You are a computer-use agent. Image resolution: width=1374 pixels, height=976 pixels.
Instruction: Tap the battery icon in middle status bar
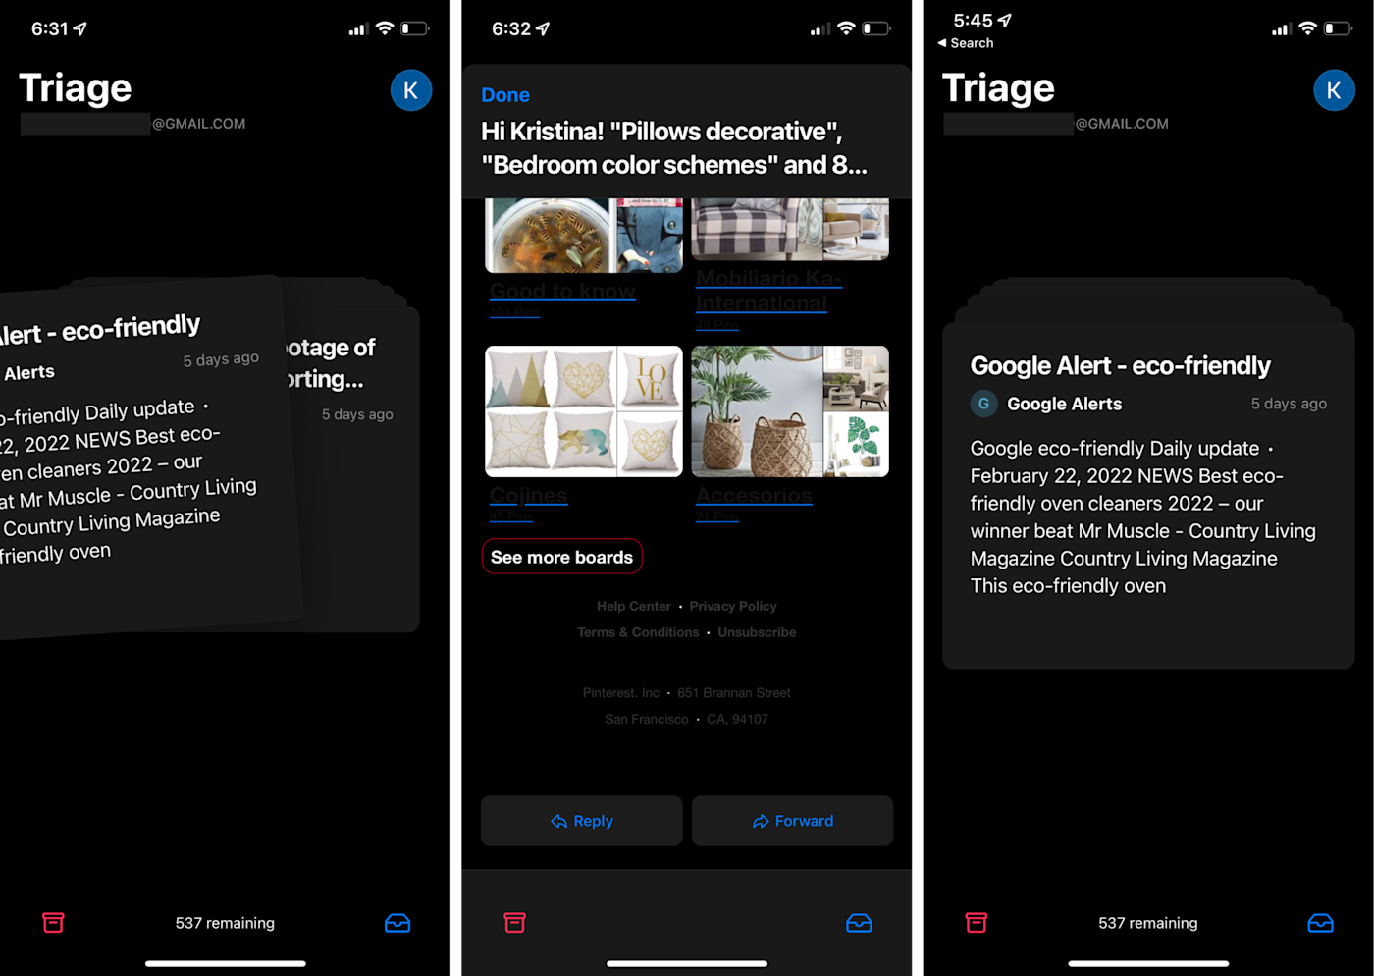pyautogui.click(x=875, y=28)
